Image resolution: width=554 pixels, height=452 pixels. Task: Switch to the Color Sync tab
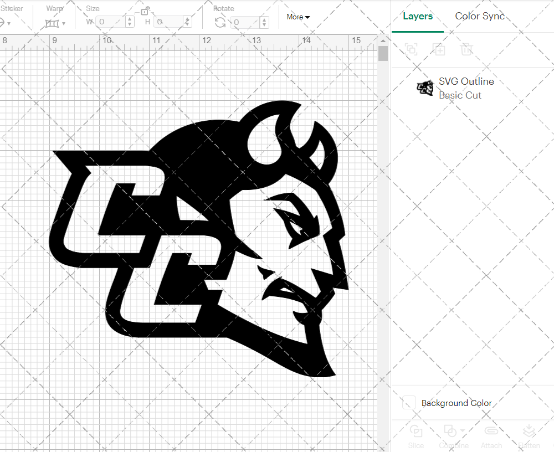480,16
